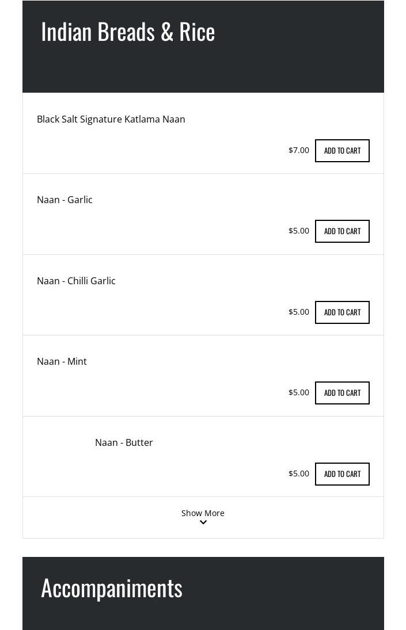Click the $5.00 price of Naan - Garlic
Viewport: 406px width, 630px height.
pos(299,231)
